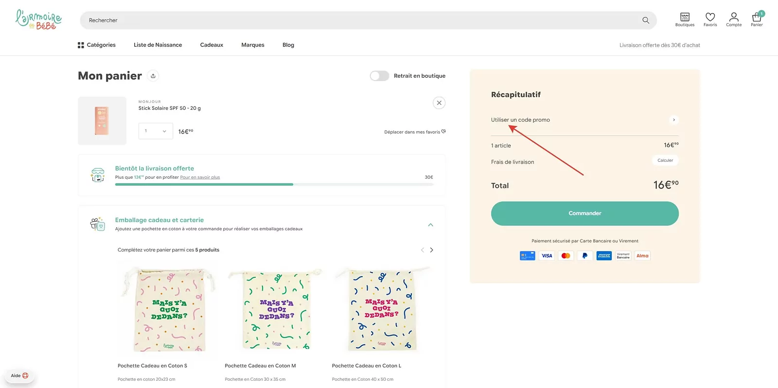Click the Calculer shipping button
The height and width of the screenshot is (388, 778).
[665, 160]
